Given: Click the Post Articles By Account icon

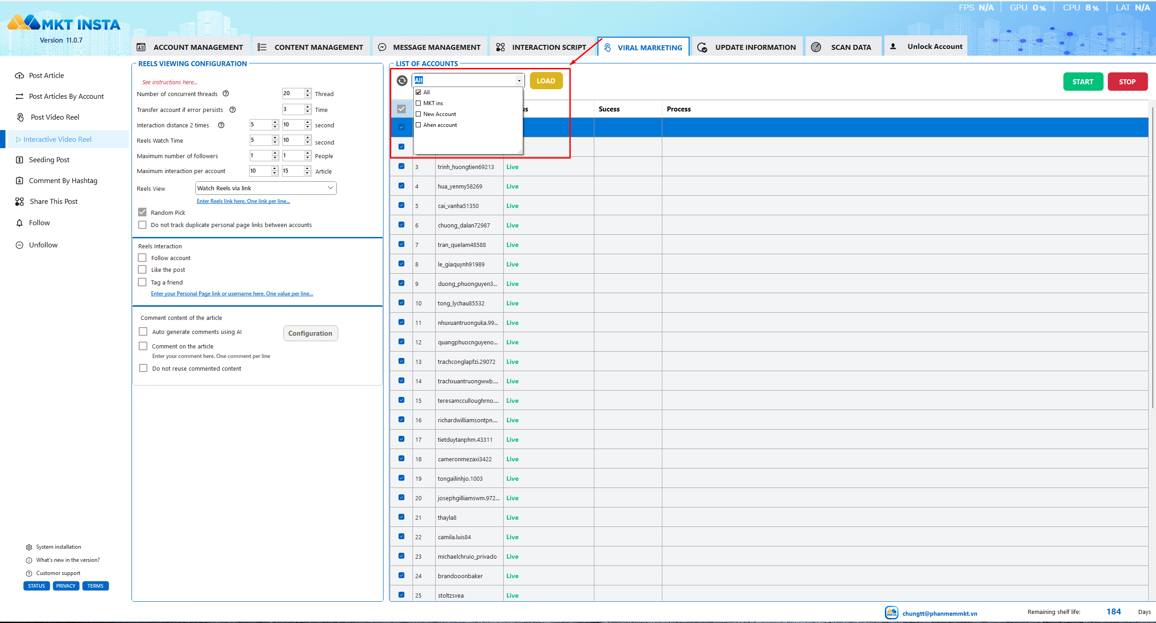Looking at the screenshot, I should coord(19,97).
